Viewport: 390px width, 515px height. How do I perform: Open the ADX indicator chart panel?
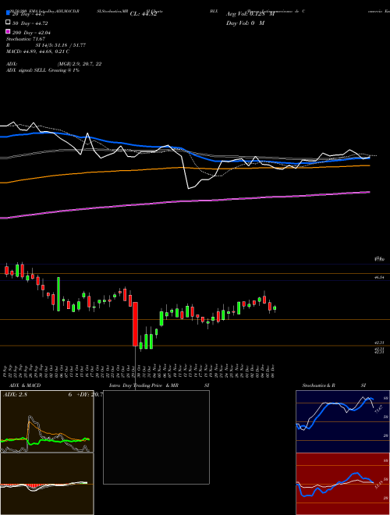click(x=47, y=421)
